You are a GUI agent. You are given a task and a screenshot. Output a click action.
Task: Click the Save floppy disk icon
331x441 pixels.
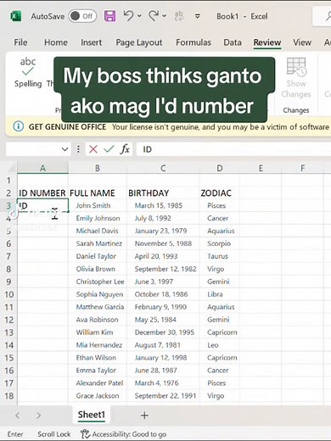click(x=109, y=16)
